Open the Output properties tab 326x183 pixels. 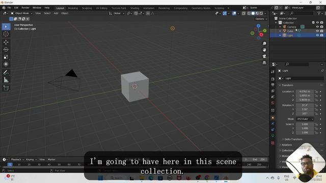point(273,85)
